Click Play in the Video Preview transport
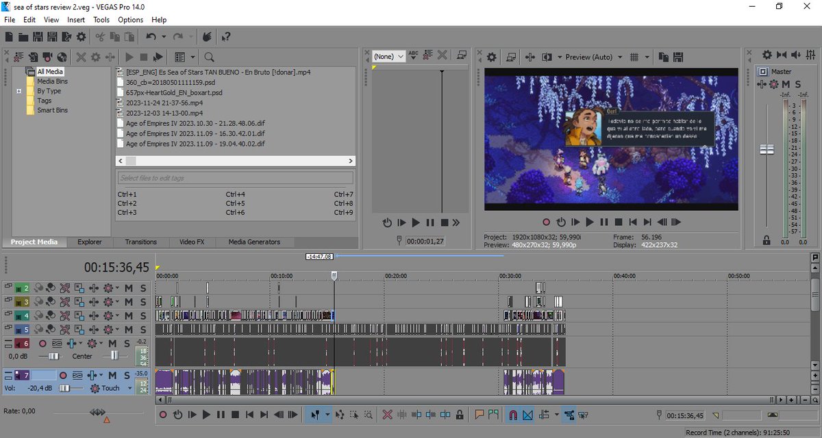 pos(590,222)
